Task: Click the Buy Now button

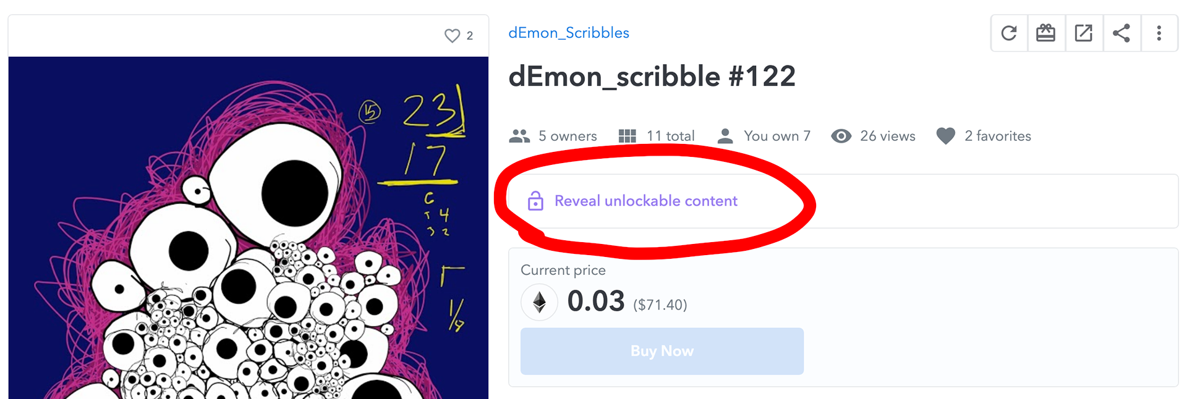Action: (662, 351)
